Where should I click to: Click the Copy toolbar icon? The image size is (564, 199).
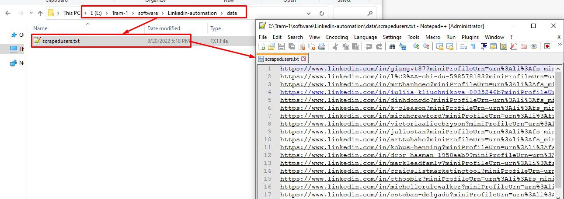click(x=345, y=46)
